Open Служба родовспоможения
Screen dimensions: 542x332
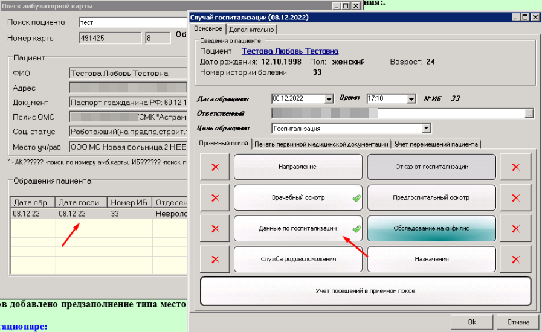tap(298, 259)
